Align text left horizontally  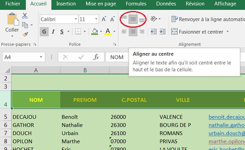[x=124, y=32]
